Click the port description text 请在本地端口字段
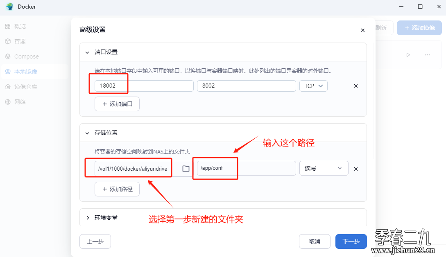The width and height of the screenshot is (446, 257). click(213, 71)
